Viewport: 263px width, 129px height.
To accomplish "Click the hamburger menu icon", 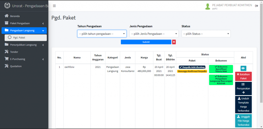I will (x=54, y=6).
